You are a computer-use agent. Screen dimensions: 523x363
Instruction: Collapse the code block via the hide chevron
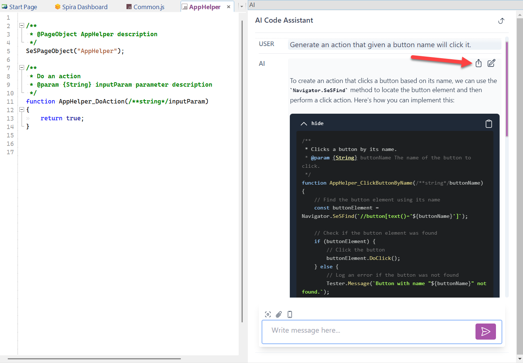304,123
